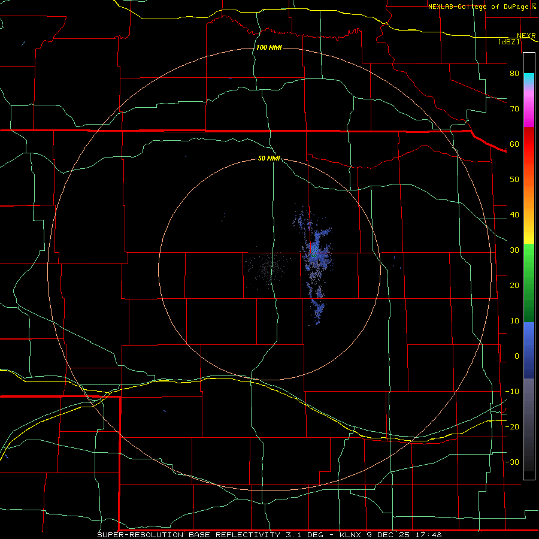Click the green segment of the color bar

click(529, 283)
